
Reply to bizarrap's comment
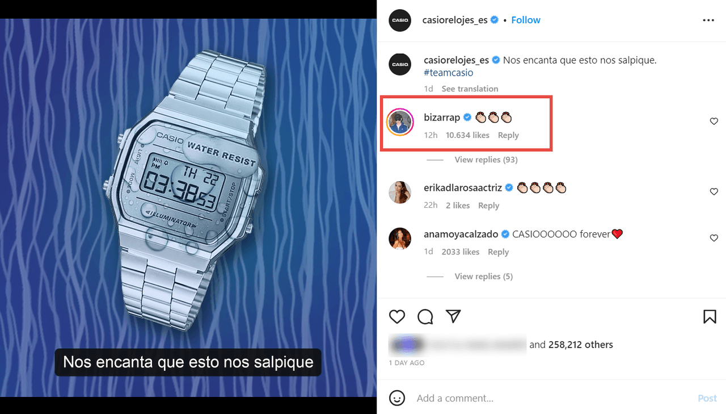(x=508, y=135)
